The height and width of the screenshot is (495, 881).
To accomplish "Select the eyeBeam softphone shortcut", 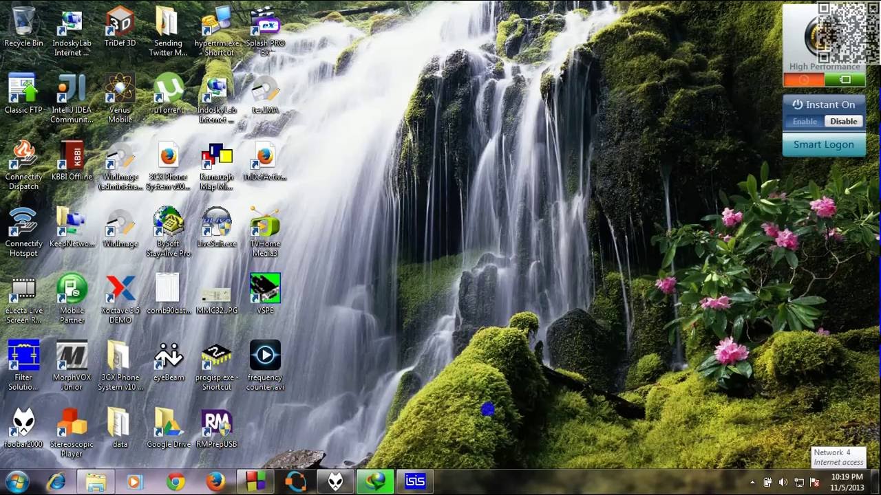I will point(168,361).
